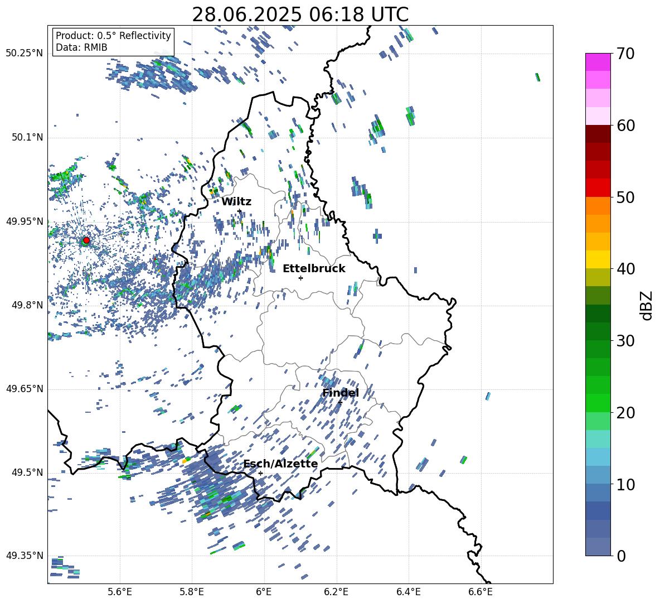Click the 49.8°N latitude label
660x603 pixels.
28,305
